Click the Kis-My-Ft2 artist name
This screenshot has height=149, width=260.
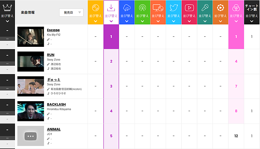[x=54, y=35]
